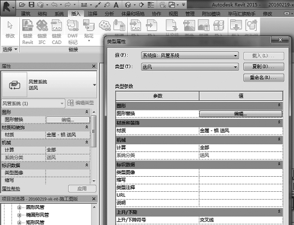Image resolution: width=294 pixels, height=225 pixels.
Task: Open the 风管系统 (1) filter dropdown
Action: [33, 104]
